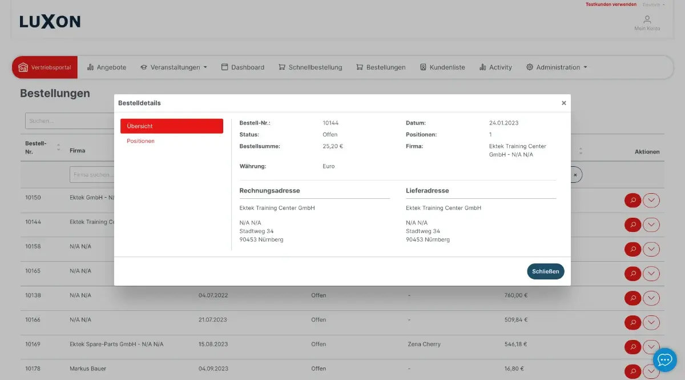Viewport: 685px width, 380px height.
Task: Open Angebote via its bar chart icon
Action: coord(91,67)
